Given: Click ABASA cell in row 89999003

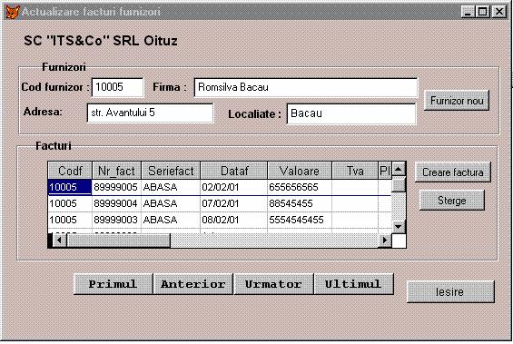Looking at the screenshot, I should click(x=171, y=220).
